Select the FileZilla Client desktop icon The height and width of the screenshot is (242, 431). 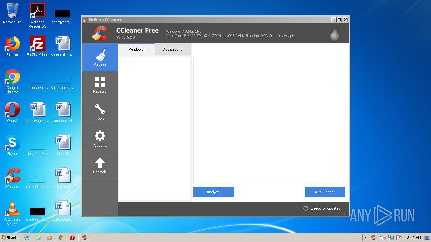tap(37, 46)
